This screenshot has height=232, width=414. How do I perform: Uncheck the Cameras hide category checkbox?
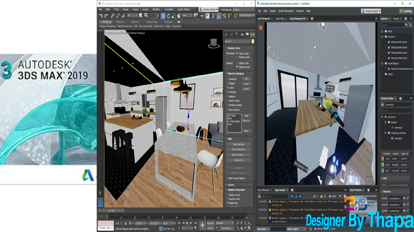coord(227,92)
